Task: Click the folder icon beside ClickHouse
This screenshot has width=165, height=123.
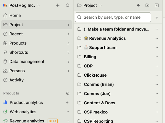Action: [x=79, y=75]
